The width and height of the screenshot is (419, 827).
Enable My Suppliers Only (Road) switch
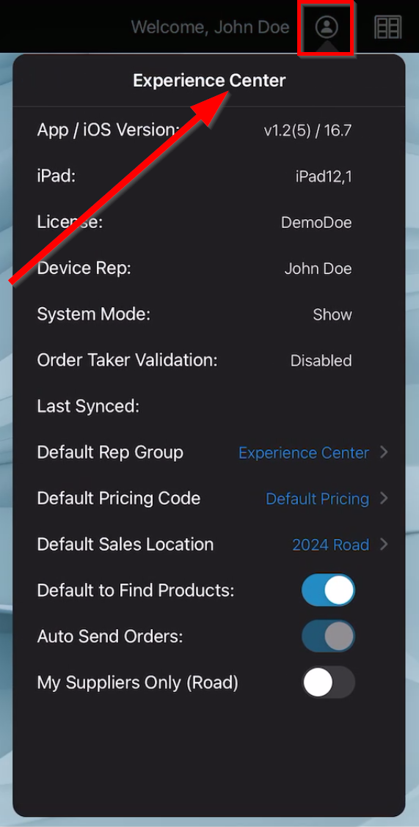tap(328, 683)
